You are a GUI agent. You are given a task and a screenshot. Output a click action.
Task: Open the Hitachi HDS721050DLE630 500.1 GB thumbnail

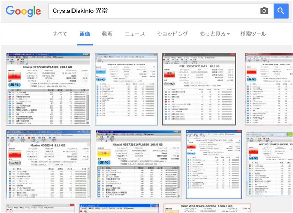coord(214,165)
